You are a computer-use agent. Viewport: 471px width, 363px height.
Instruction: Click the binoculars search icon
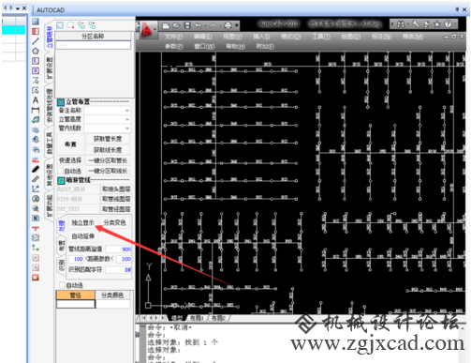click(401, 24)
